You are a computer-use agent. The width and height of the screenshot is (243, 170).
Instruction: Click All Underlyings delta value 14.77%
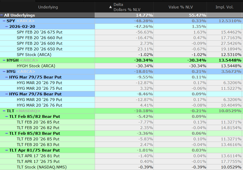(144, 15)
